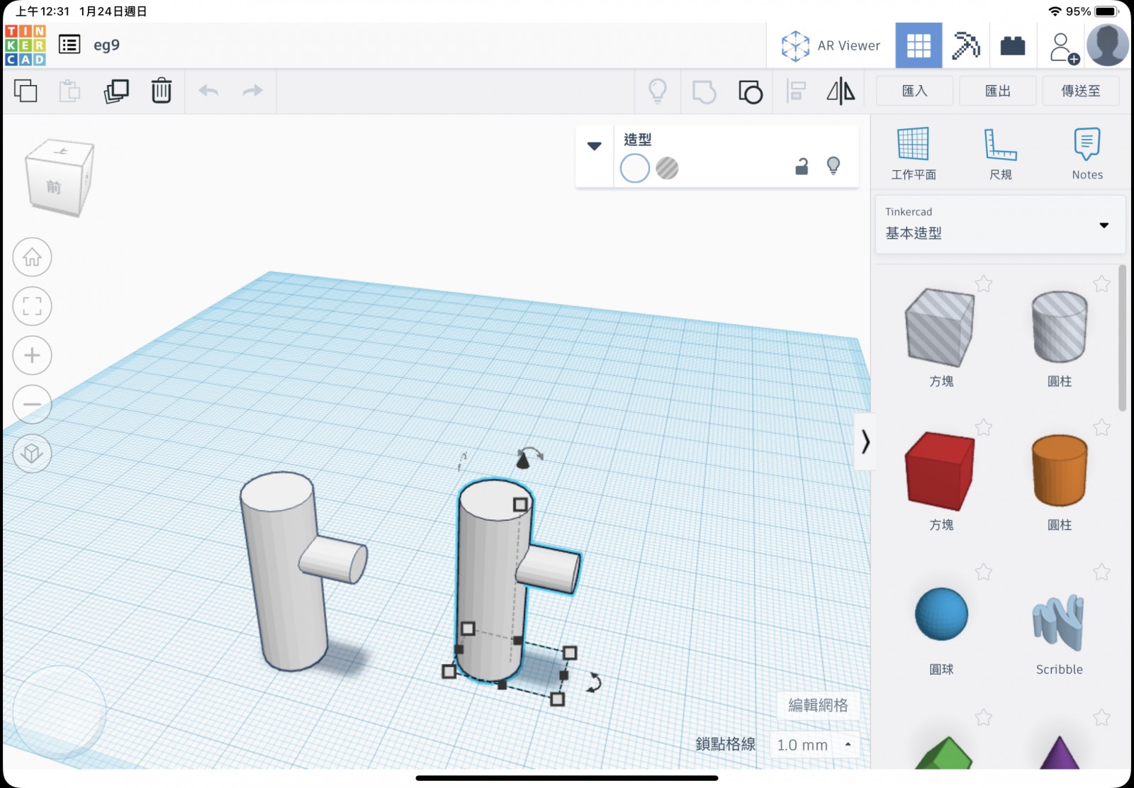1134x788 pixels.
Task: Pick the striped hole box shape
Action: click(x=941, y=327)
